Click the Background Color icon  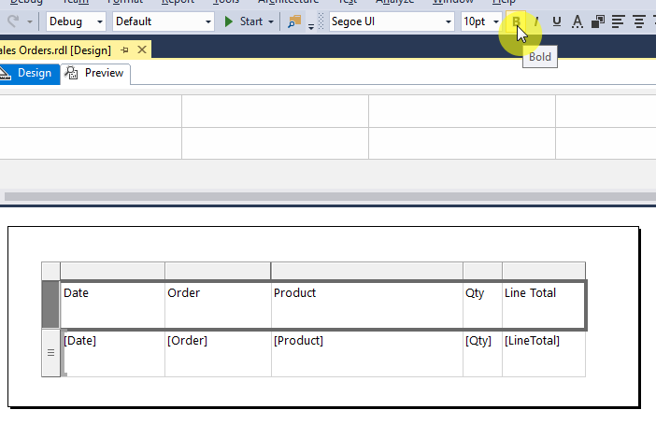[597, 21]
